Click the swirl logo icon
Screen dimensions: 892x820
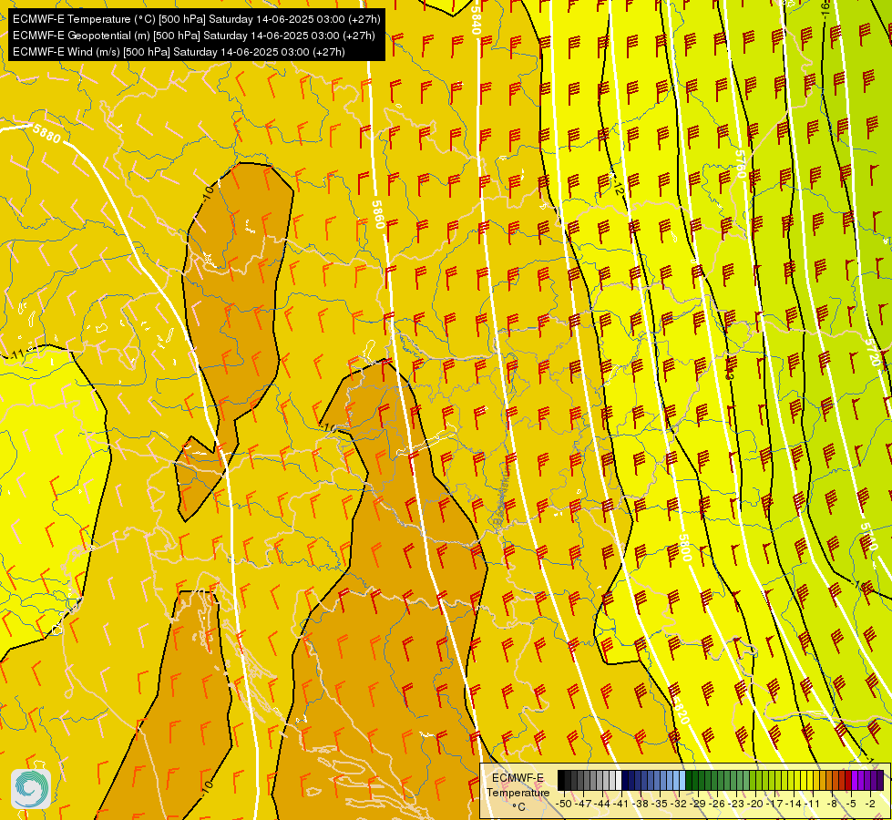31,789
